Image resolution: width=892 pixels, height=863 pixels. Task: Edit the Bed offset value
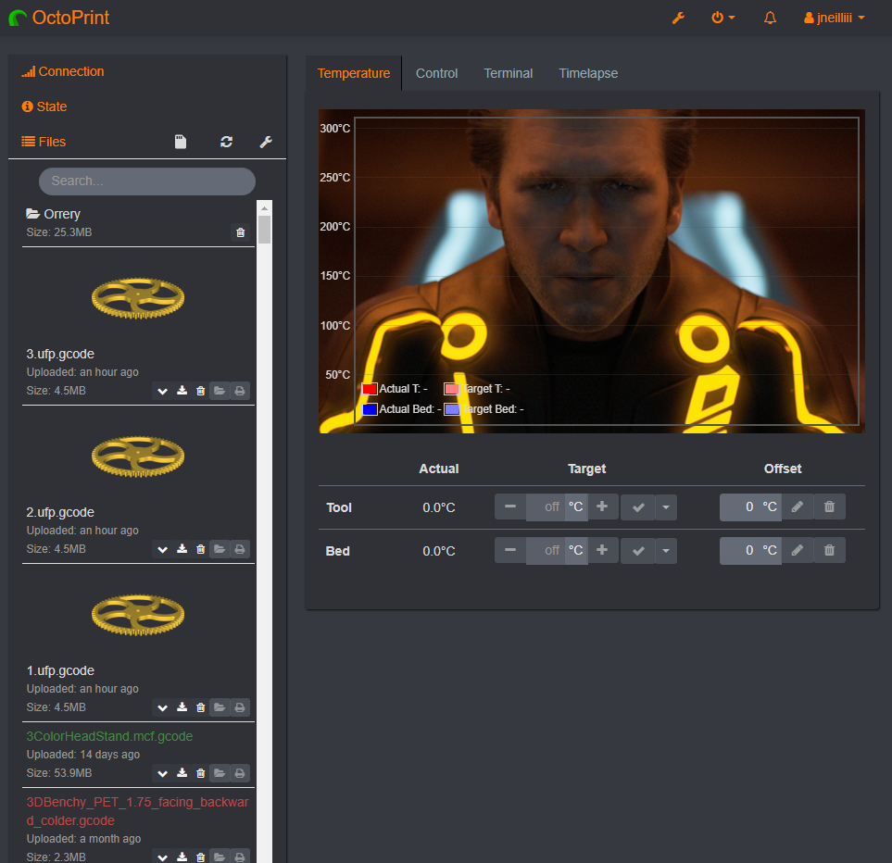click(x=798, y=551)
